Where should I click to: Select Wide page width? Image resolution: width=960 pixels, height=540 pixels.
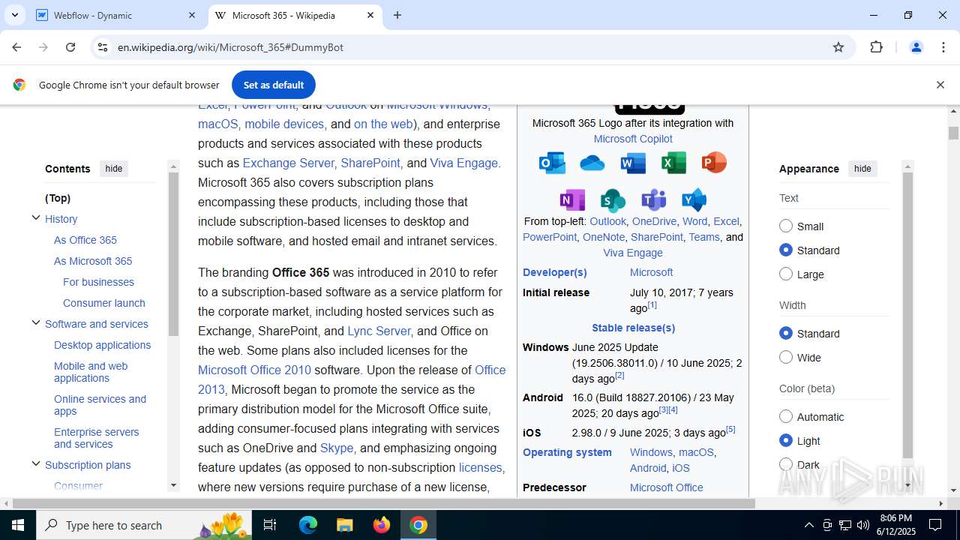pos(786,357)
